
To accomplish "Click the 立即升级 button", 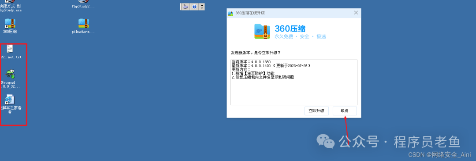I will [x=316, y=111].
